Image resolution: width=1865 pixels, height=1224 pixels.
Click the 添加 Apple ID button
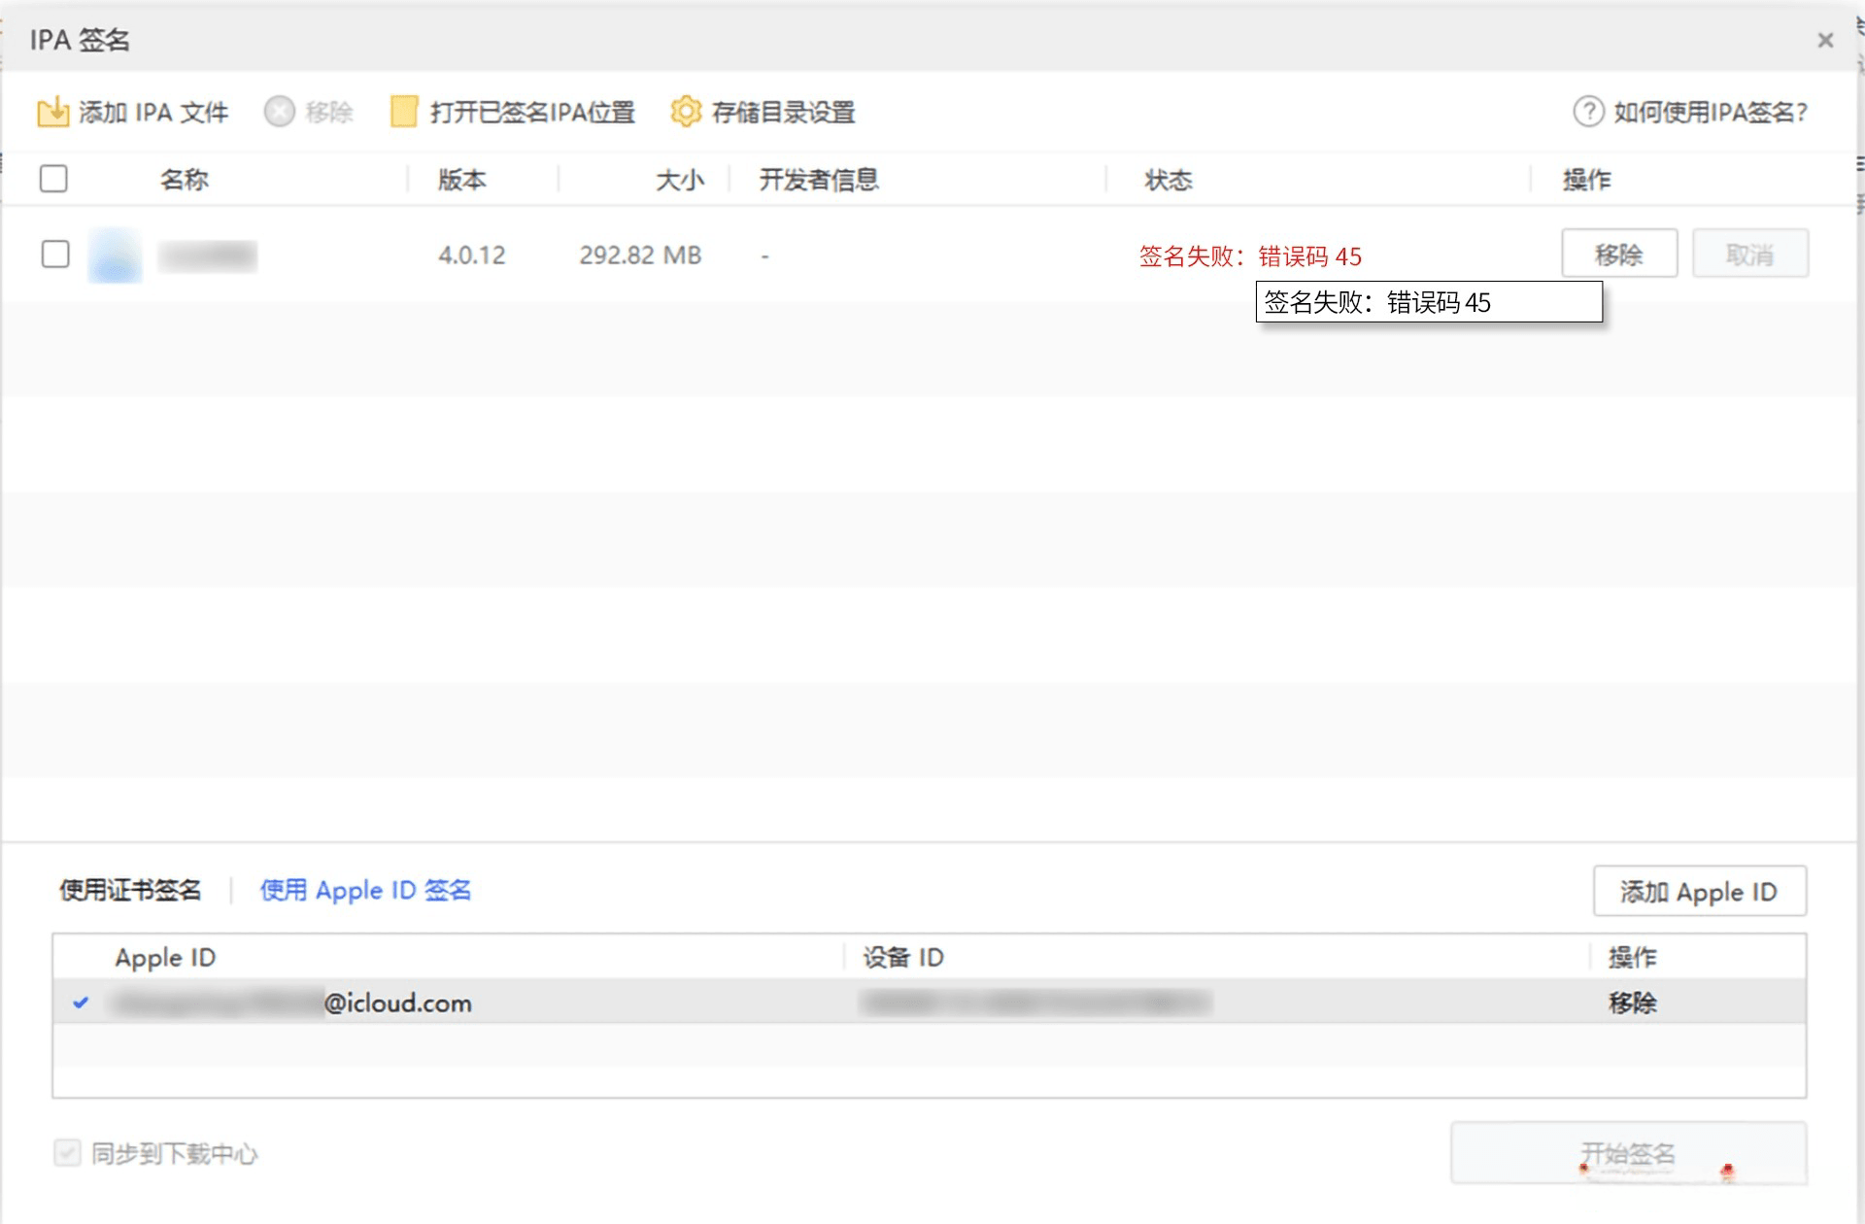1699,891
